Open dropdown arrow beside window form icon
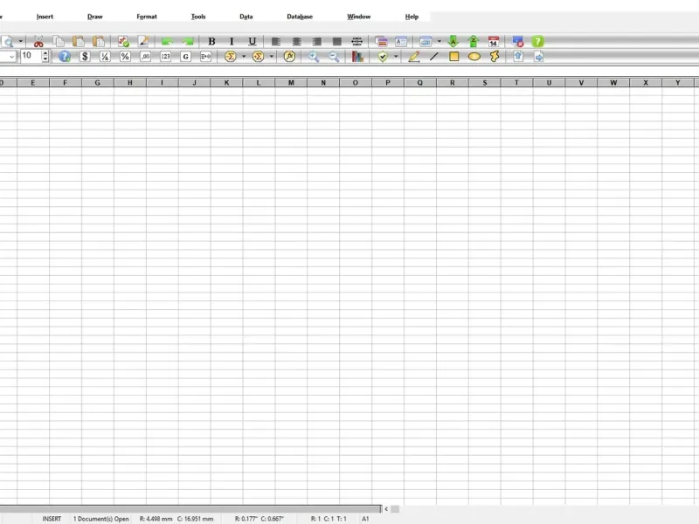 (x=439, y=41)
